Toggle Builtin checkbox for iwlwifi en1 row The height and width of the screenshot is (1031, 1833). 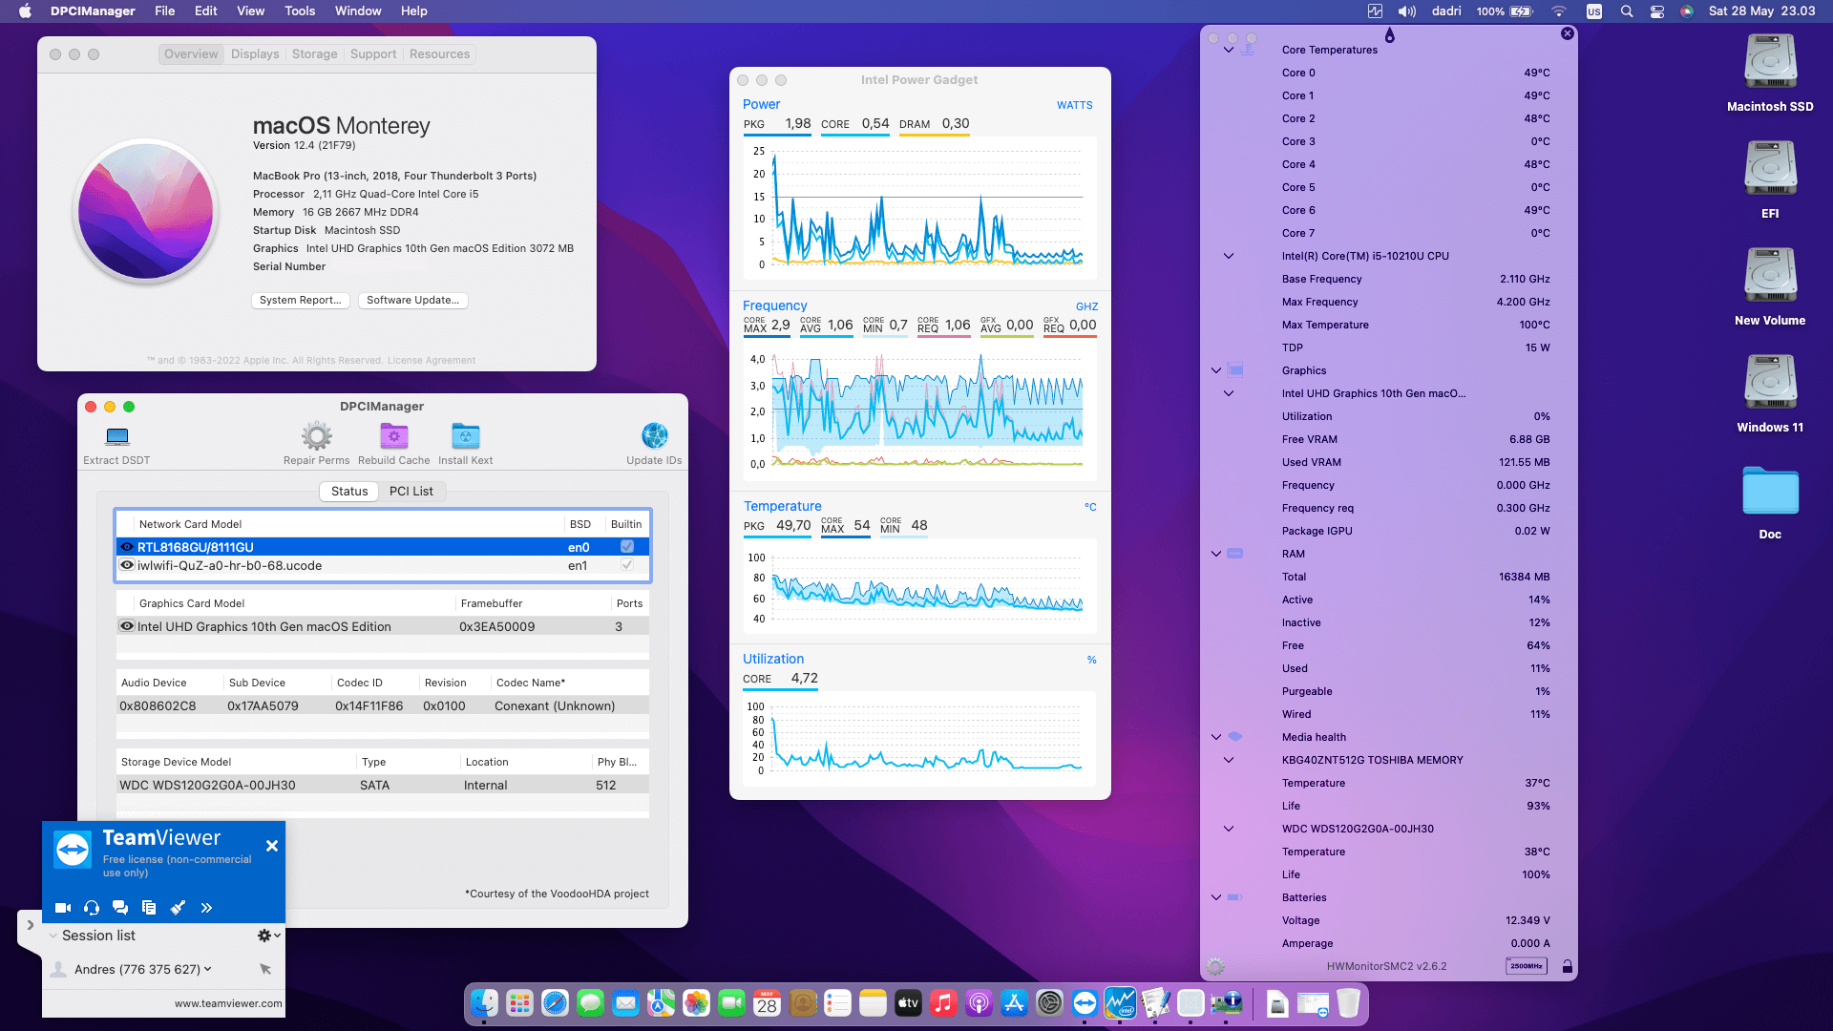click(x=627, y=565)
